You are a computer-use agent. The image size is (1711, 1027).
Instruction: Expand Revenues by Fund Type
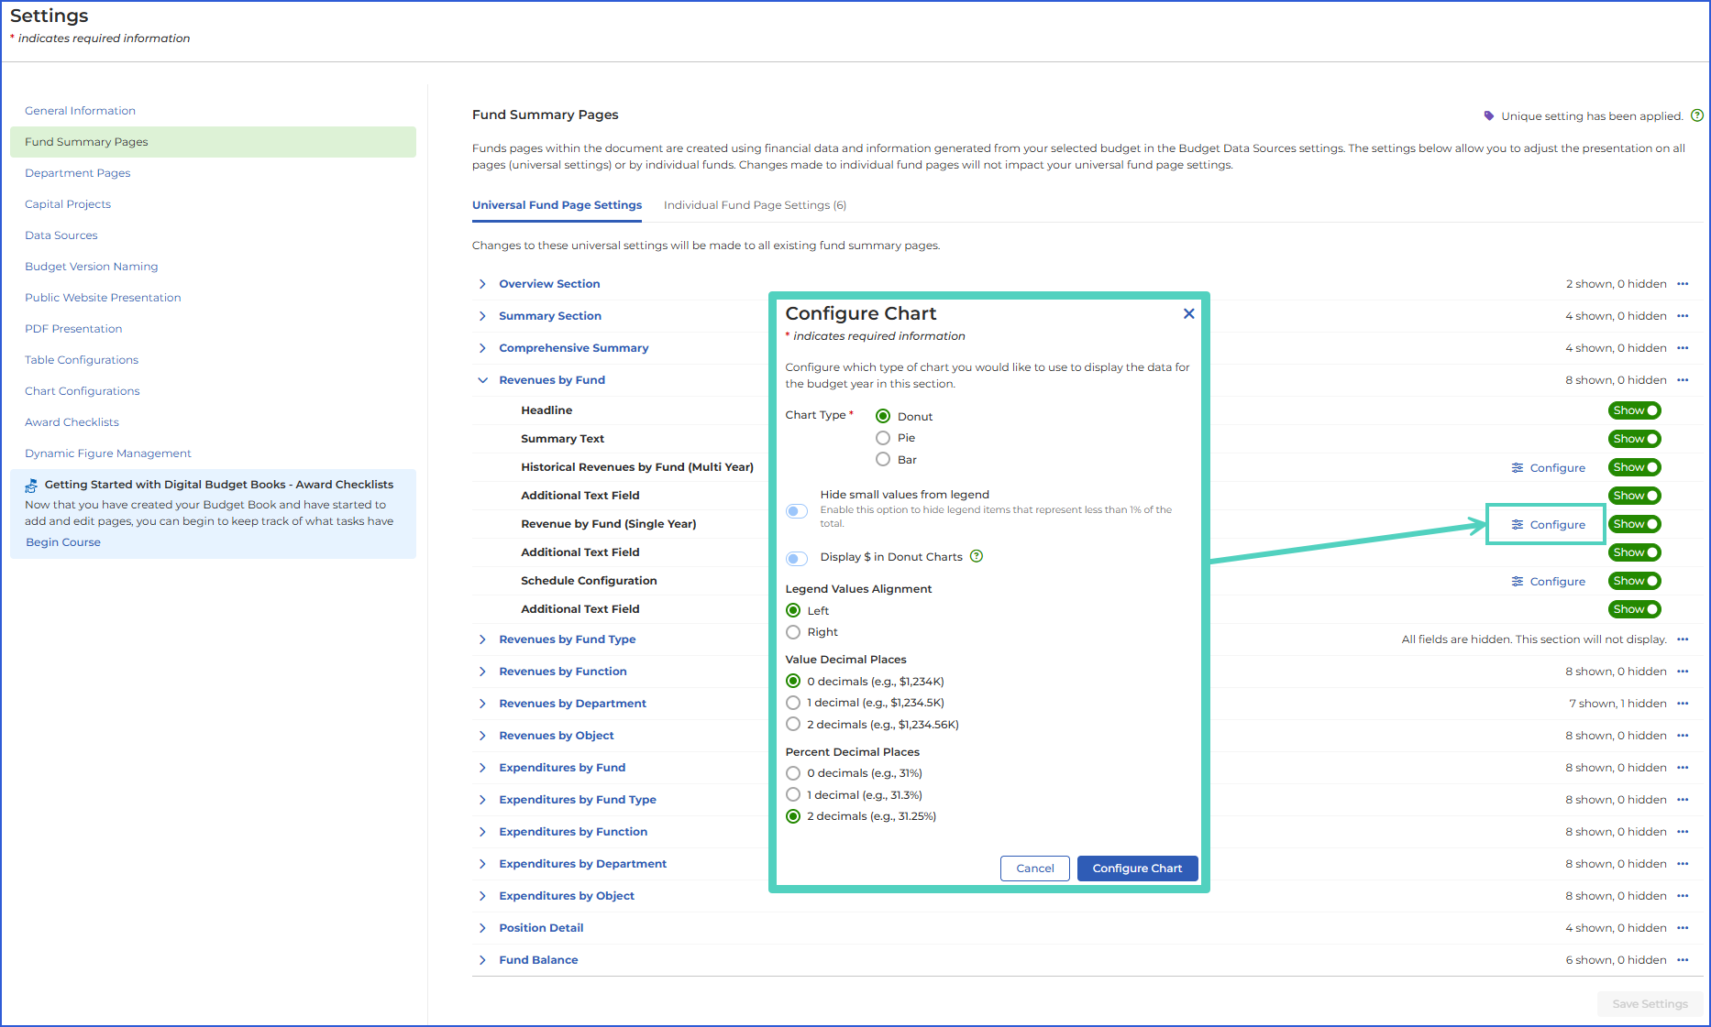[482, 639]
